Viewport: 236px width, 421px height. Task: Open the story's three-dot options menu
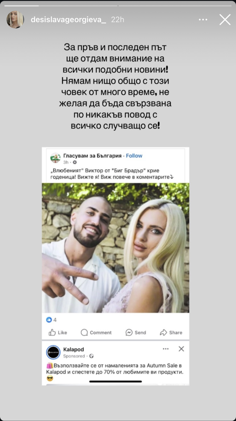(x=203, y=19)
